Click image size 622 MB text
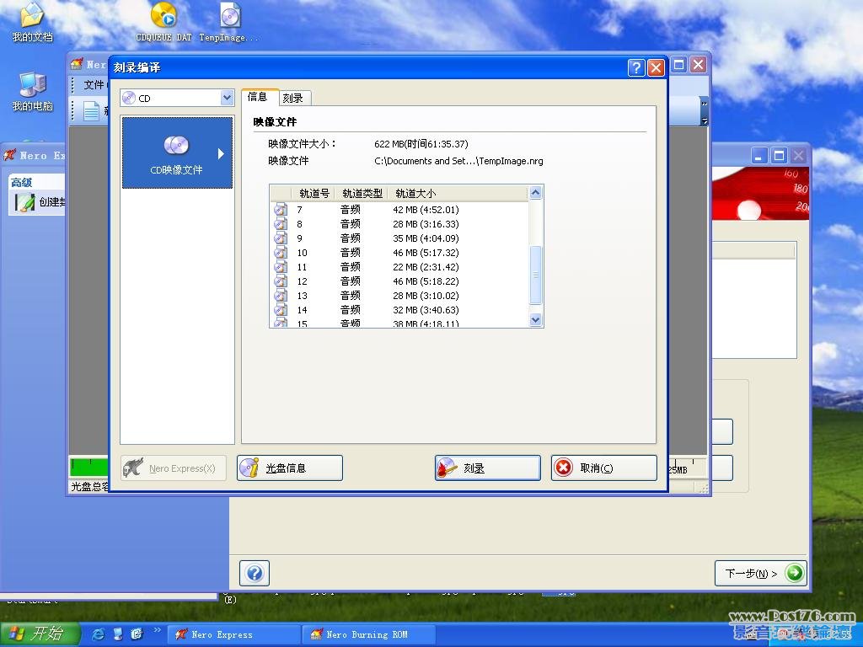863x647 pixels. [421, 144]
